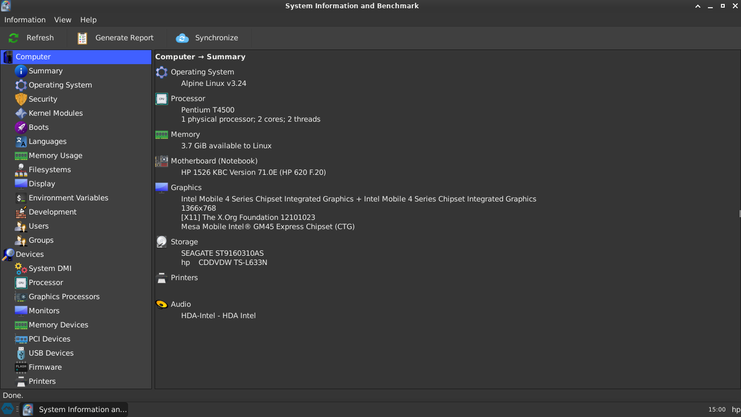Screen dimensions: 741x417
Task: Select PCI Devices in the sidebar
Action: (x=49, y=339)
